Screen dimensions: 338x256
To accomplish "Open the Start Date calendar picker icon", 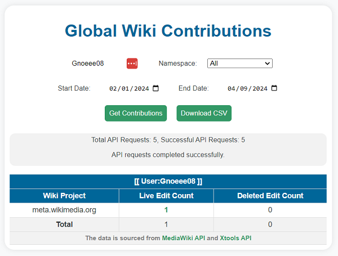I will tap(156, 88).
